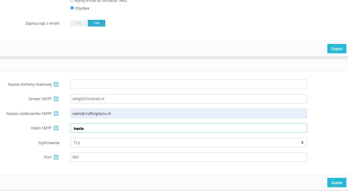This screenshot has height=191, width=348.
Task: Click the Port label text
Action: [x=48, y=157]
